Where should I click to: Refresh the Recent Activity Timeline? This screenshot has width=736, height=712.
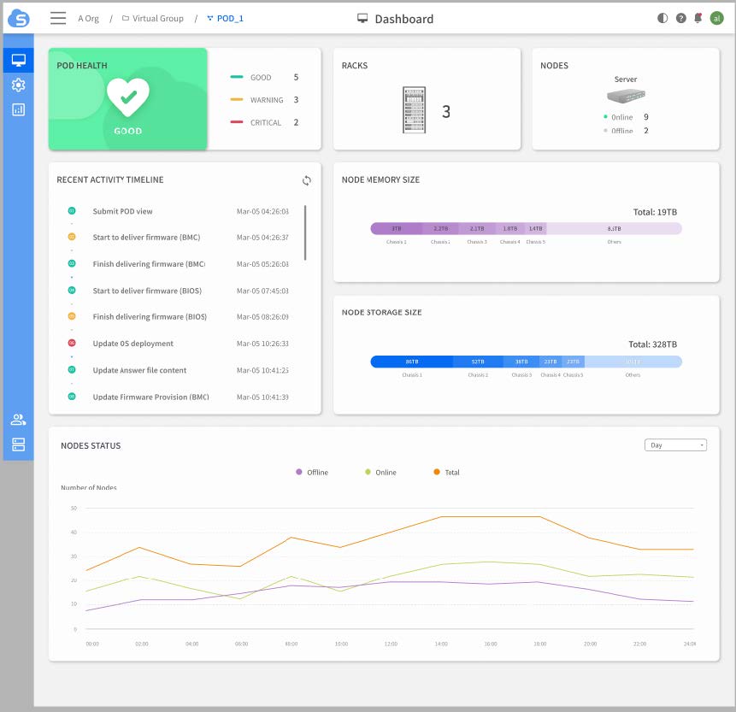(x=307, y=180)
